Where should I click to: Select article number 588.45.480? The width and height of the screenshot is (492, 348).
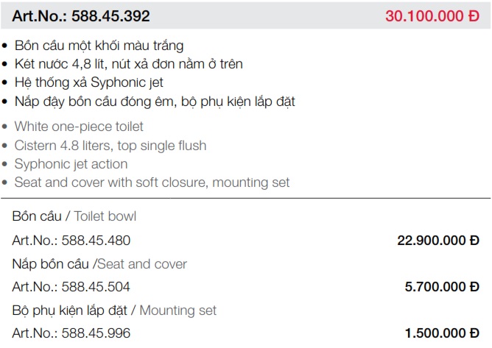(x=71, y=241)
